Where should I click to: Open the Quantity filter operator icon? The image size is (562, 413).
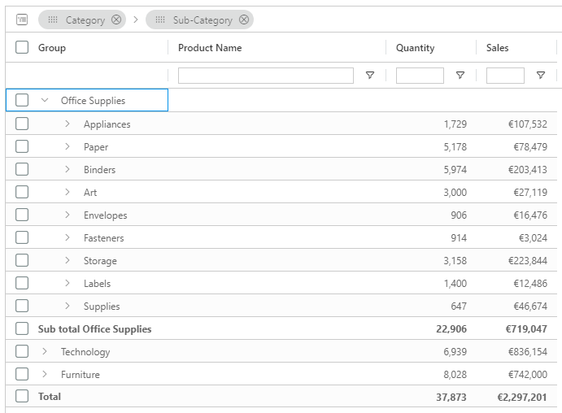click(x=460, y=76)
